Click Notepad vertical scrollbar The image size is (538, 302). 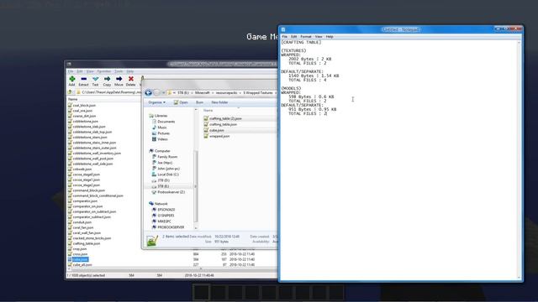tap(519, 160)
